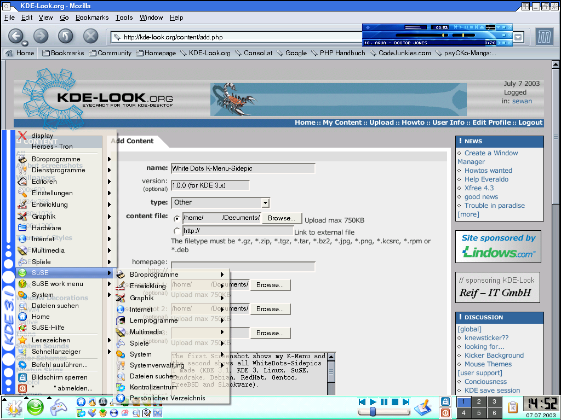The image size is (561, 420).
Task: Expand Systemverwaltung in the SuSE submenu
Action: [171, 365]
